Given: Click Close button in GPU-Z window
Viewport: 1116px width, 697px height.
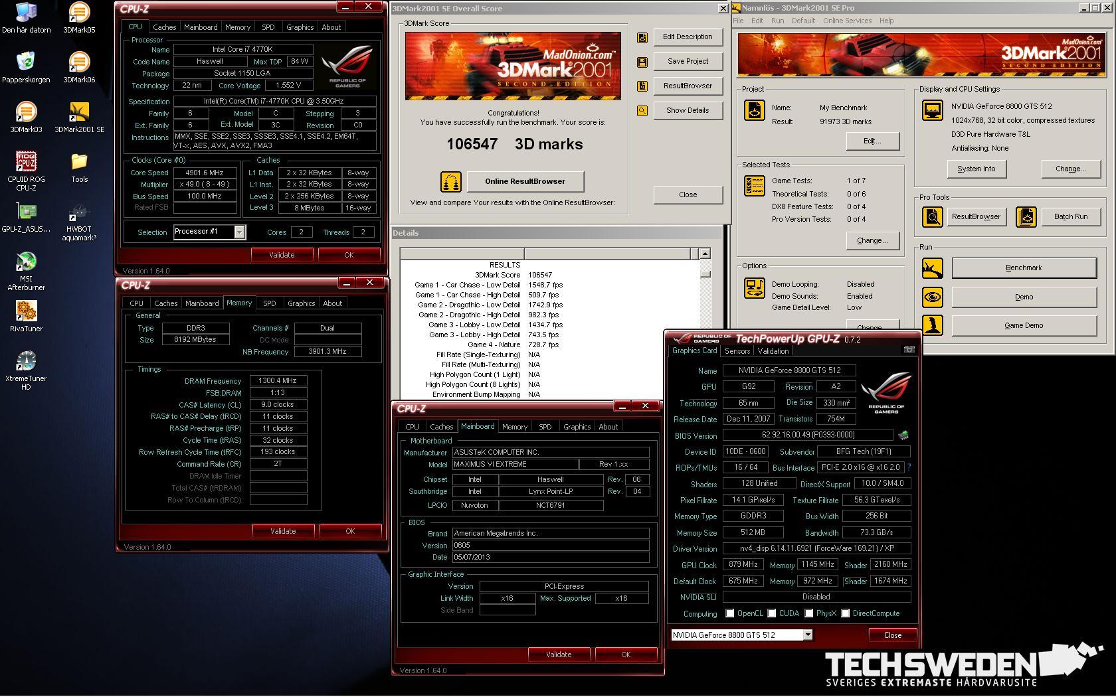Looking at the screenshot, I should click(x=892, y=635).
